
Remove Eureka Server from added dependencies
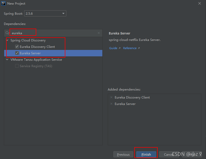tap(111, 104)
